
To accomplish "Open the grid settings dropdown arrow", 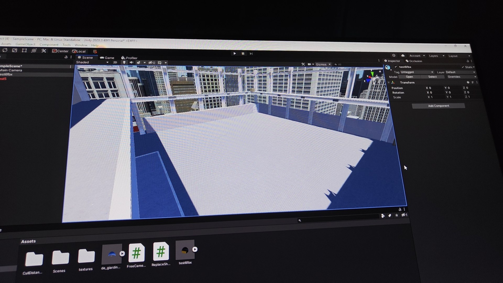I will pos(166,63).
